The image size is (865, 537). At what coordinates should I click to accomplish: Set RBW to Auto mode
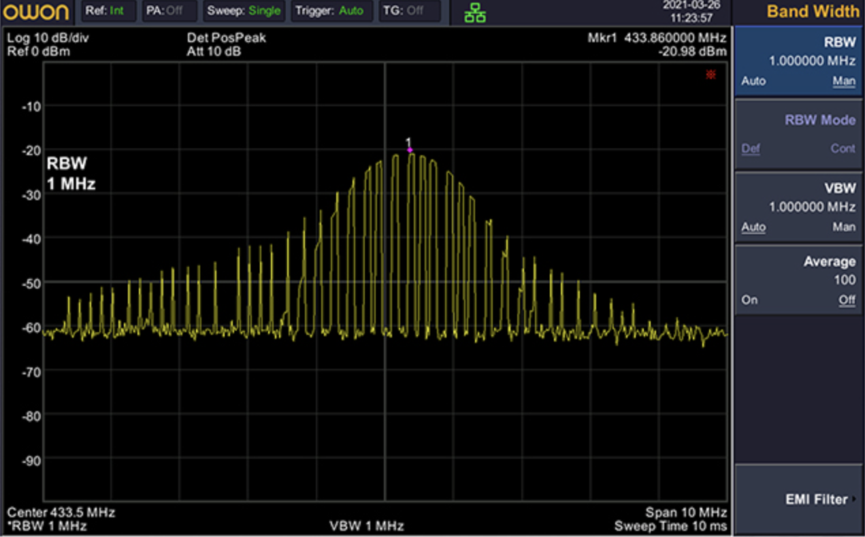(753, 81)
